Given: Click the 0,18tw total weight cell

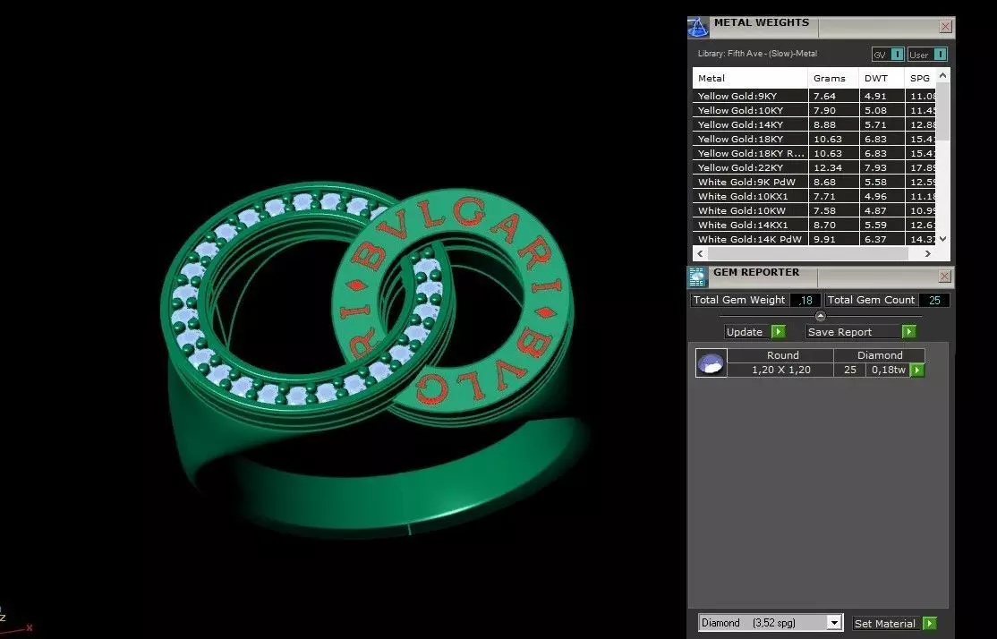Looking at the screenshot, I should click(x=889, y=370).
